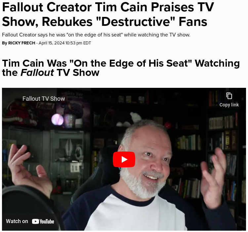Click the italic 'Fallout' word in section heading
Viewport: 248px width, 232px height.
(x=37, y=73)
